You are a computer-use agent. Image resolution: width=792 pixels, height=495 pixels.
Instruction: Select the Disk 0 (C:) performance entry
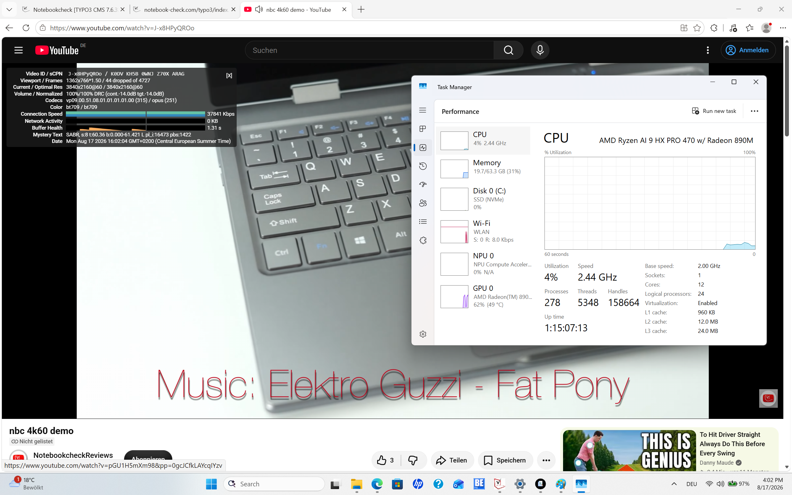click(483, 199)
